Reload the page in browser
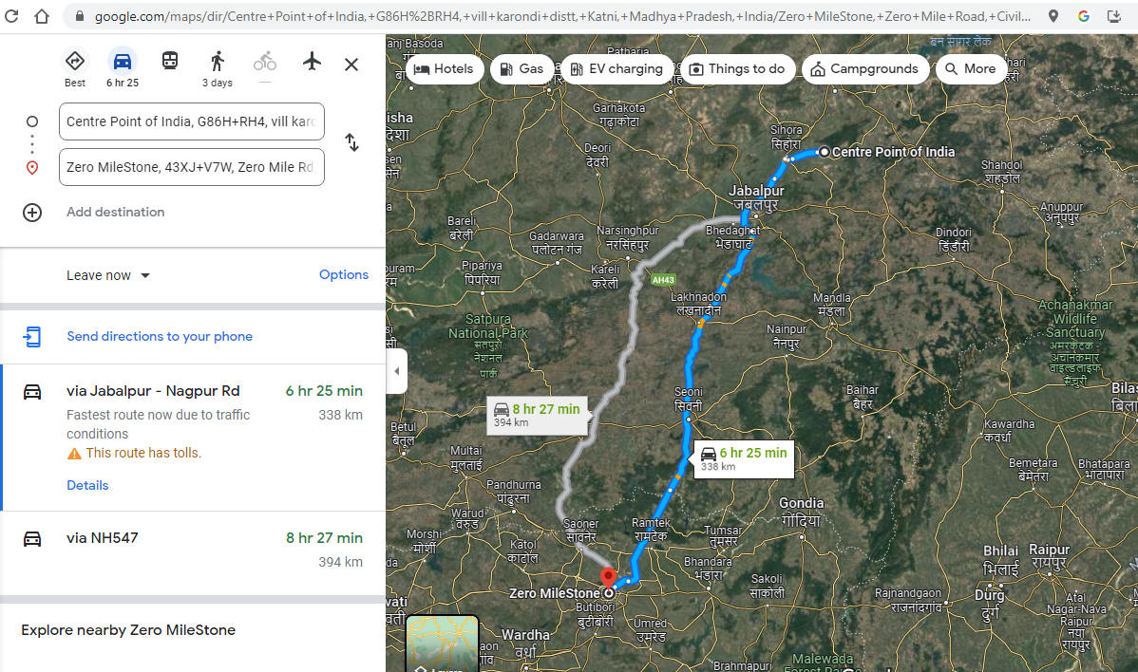This screenshot has height=672, width=1138. tap(12, 16)
